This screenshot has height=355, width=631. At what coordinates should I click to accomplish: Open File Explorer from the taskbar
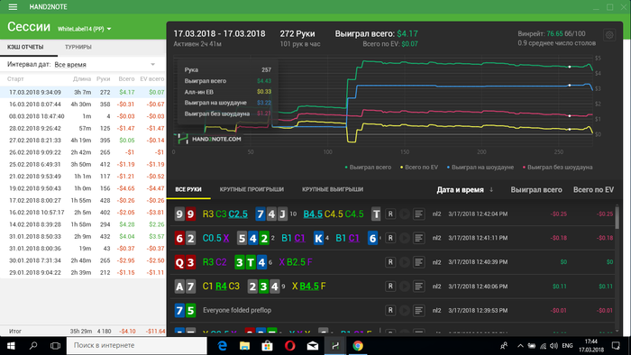[244, 346]
